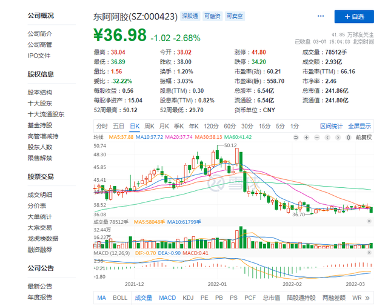
Task: Switch to the 分时 chart tab
Action: [102, 127]
